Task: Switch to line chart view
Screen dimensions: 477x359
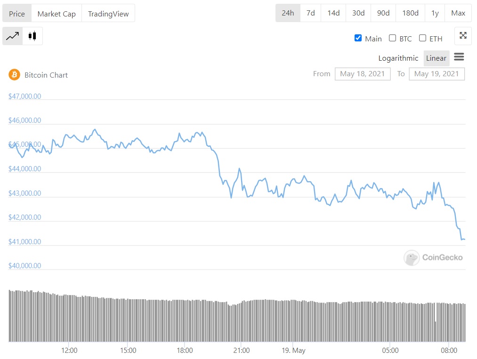Action: click(x=13, y=36)
